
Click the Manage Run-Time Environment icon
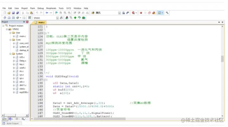point(79,18)
